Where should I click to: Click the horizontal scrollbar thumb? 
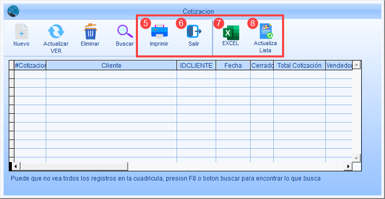coord(74,167)
